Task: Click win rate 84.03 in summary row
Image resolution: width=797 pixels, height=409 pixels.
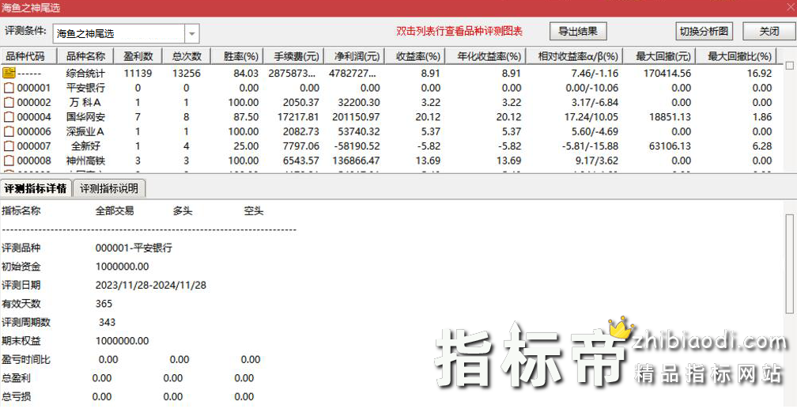Action: pyautogui.click(x=246, y=74)
